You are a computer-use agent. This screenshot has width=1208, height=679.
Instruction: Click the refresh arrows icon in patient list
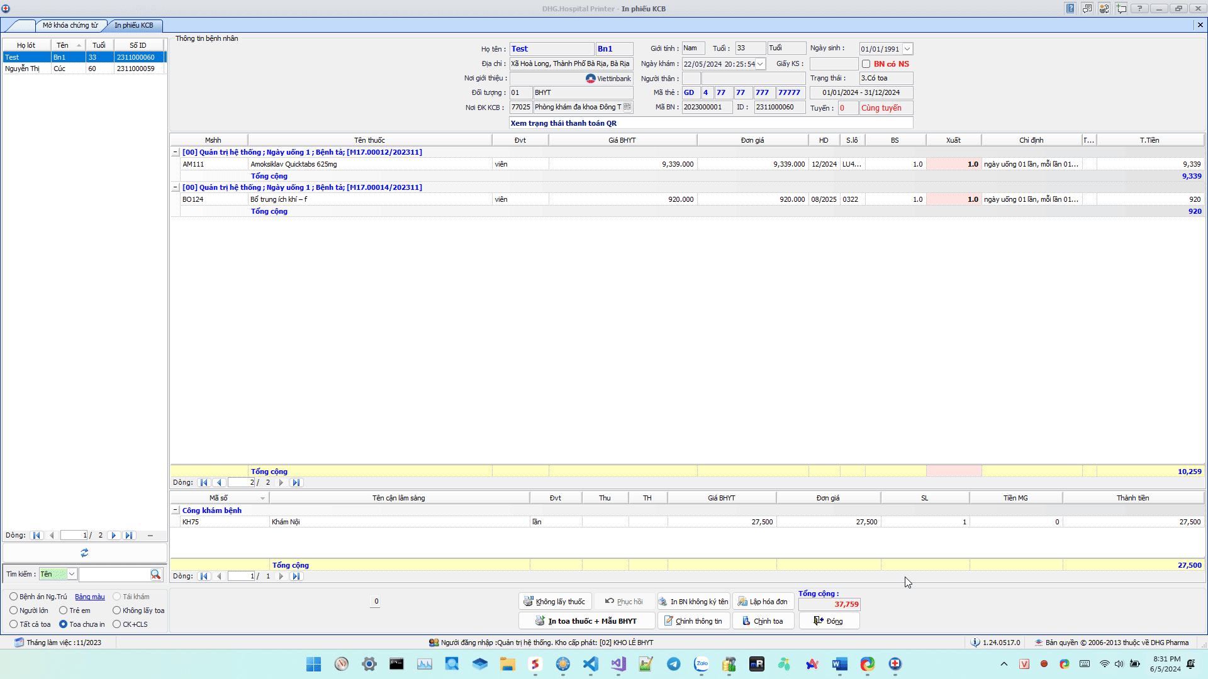[x=84, y=553]
